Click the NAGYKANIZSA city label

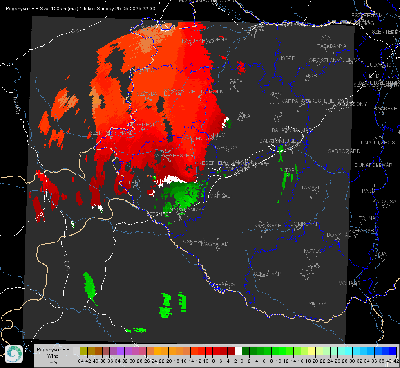(187, 209)
